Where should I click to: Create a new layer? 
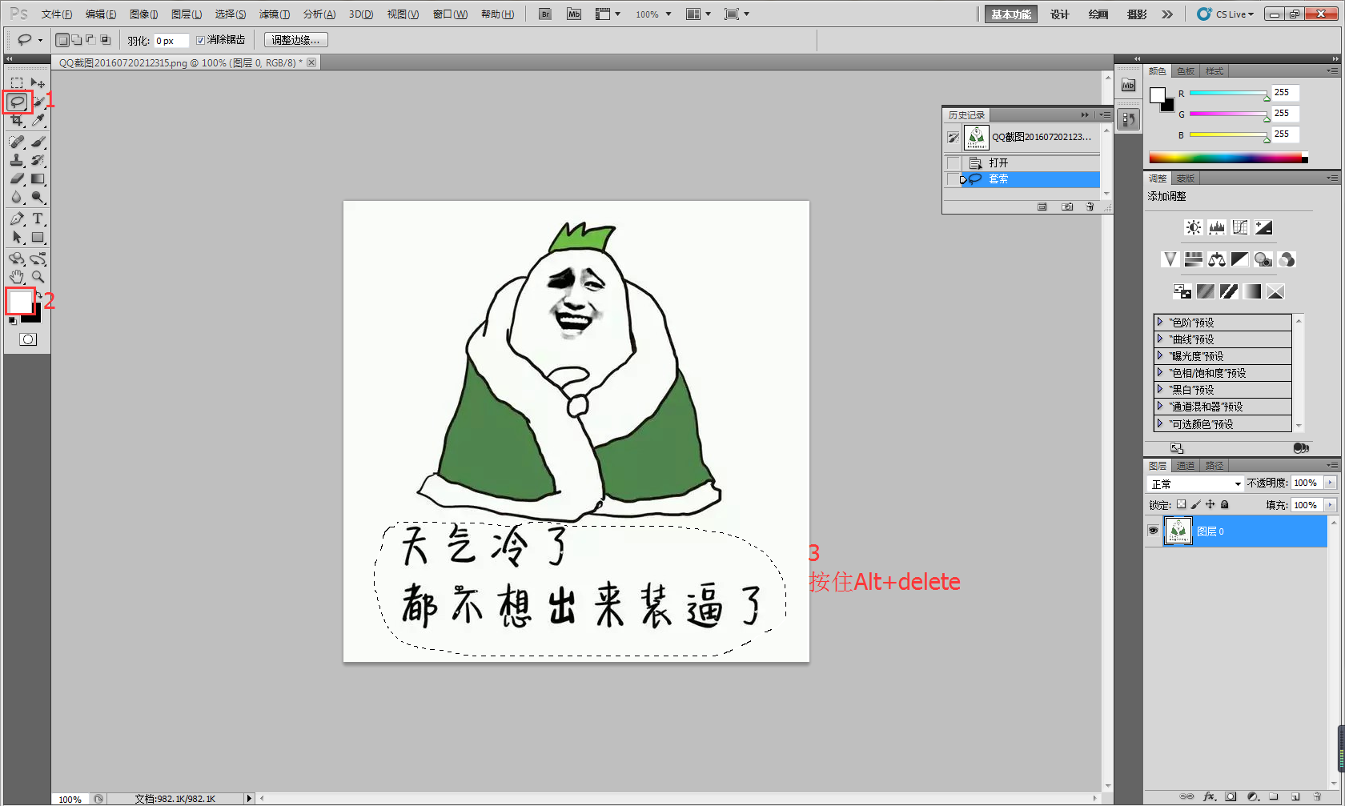[x=1295, y=796]
